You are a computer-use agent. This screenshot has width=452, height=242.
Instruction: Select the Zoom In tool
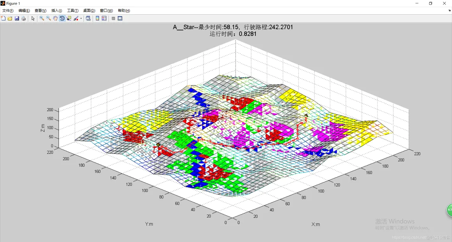42,18
